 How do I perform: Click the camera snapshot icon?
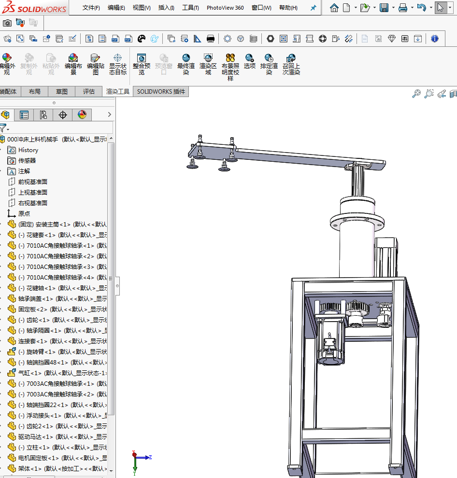coord(7,23)
